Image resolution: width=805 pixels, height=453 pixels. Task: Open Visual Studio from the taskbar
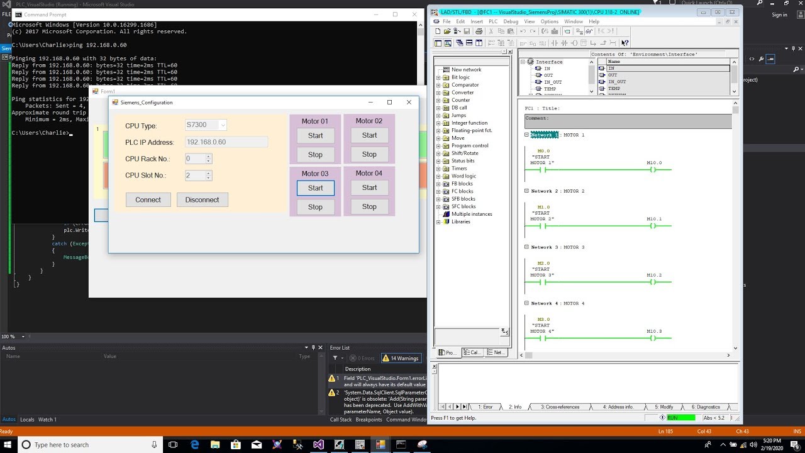pyautogui.click(x=318, y=444)
